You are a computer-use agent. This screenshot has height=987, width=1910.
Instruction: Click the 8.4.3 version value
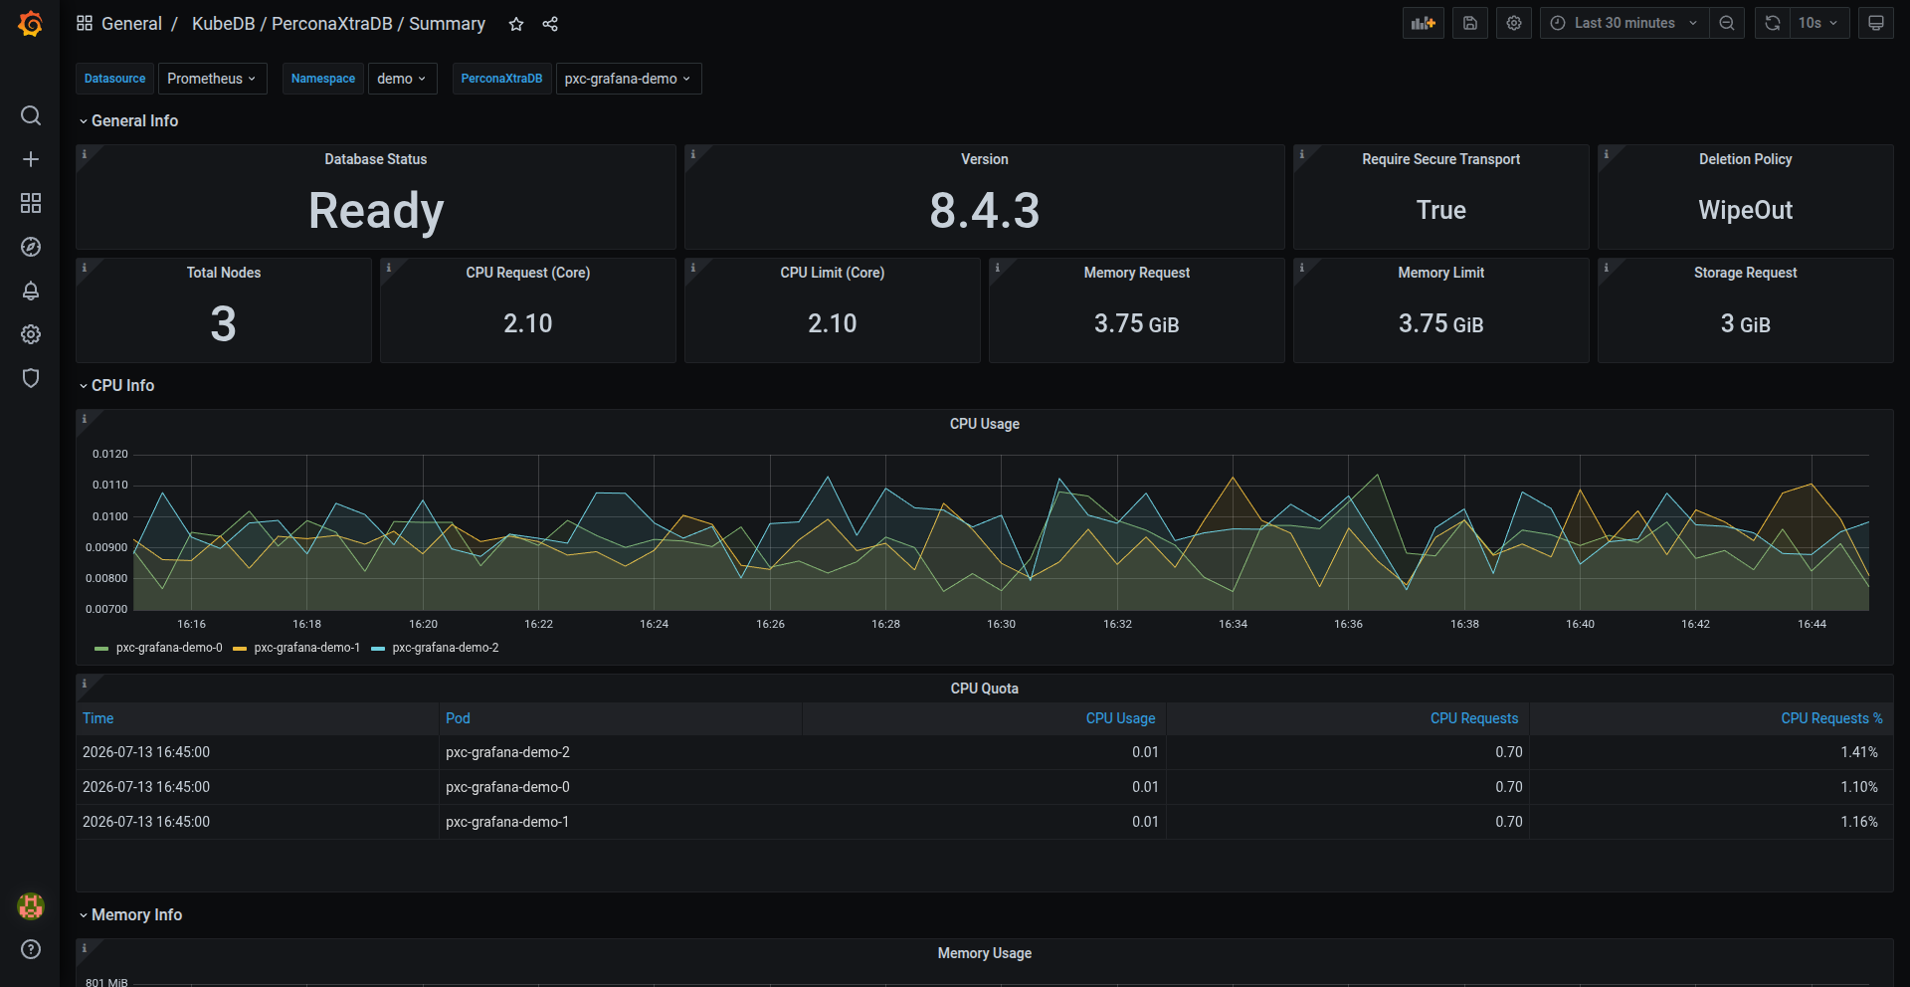[x=985, y=211]
